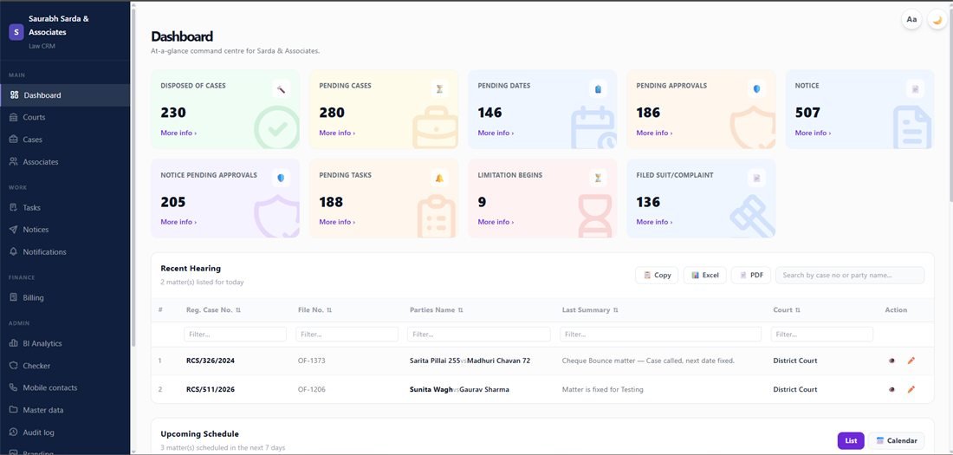This screenshot has width=953, height=455.
Task: Click the Associates people icon
Action: coord(13,162)
